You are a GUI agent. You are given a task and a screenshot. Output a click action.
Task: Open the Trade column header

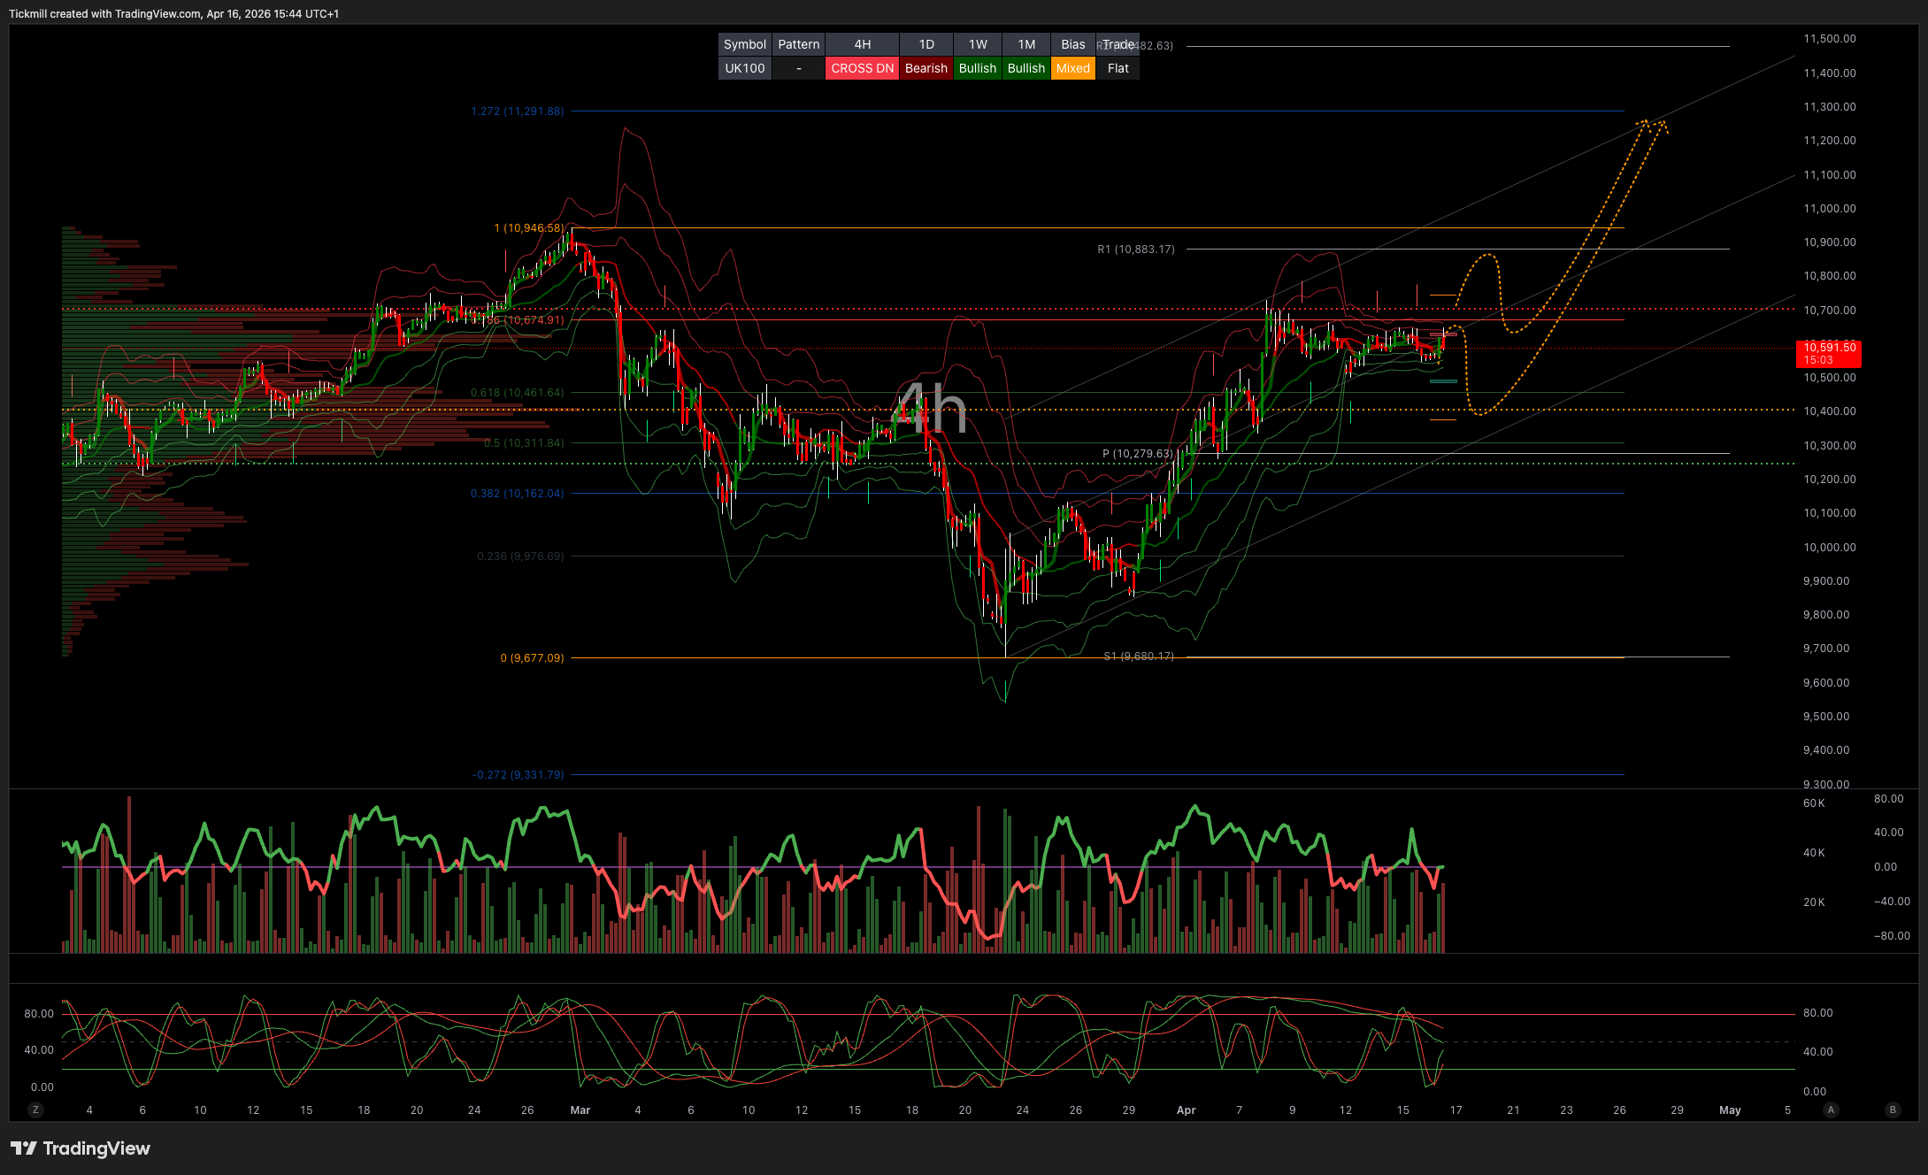(x=1118, y=44)
